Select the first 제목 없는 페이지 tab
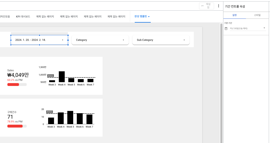The width and height of the screenshot is (270, 143). click(x=45, y=16)
